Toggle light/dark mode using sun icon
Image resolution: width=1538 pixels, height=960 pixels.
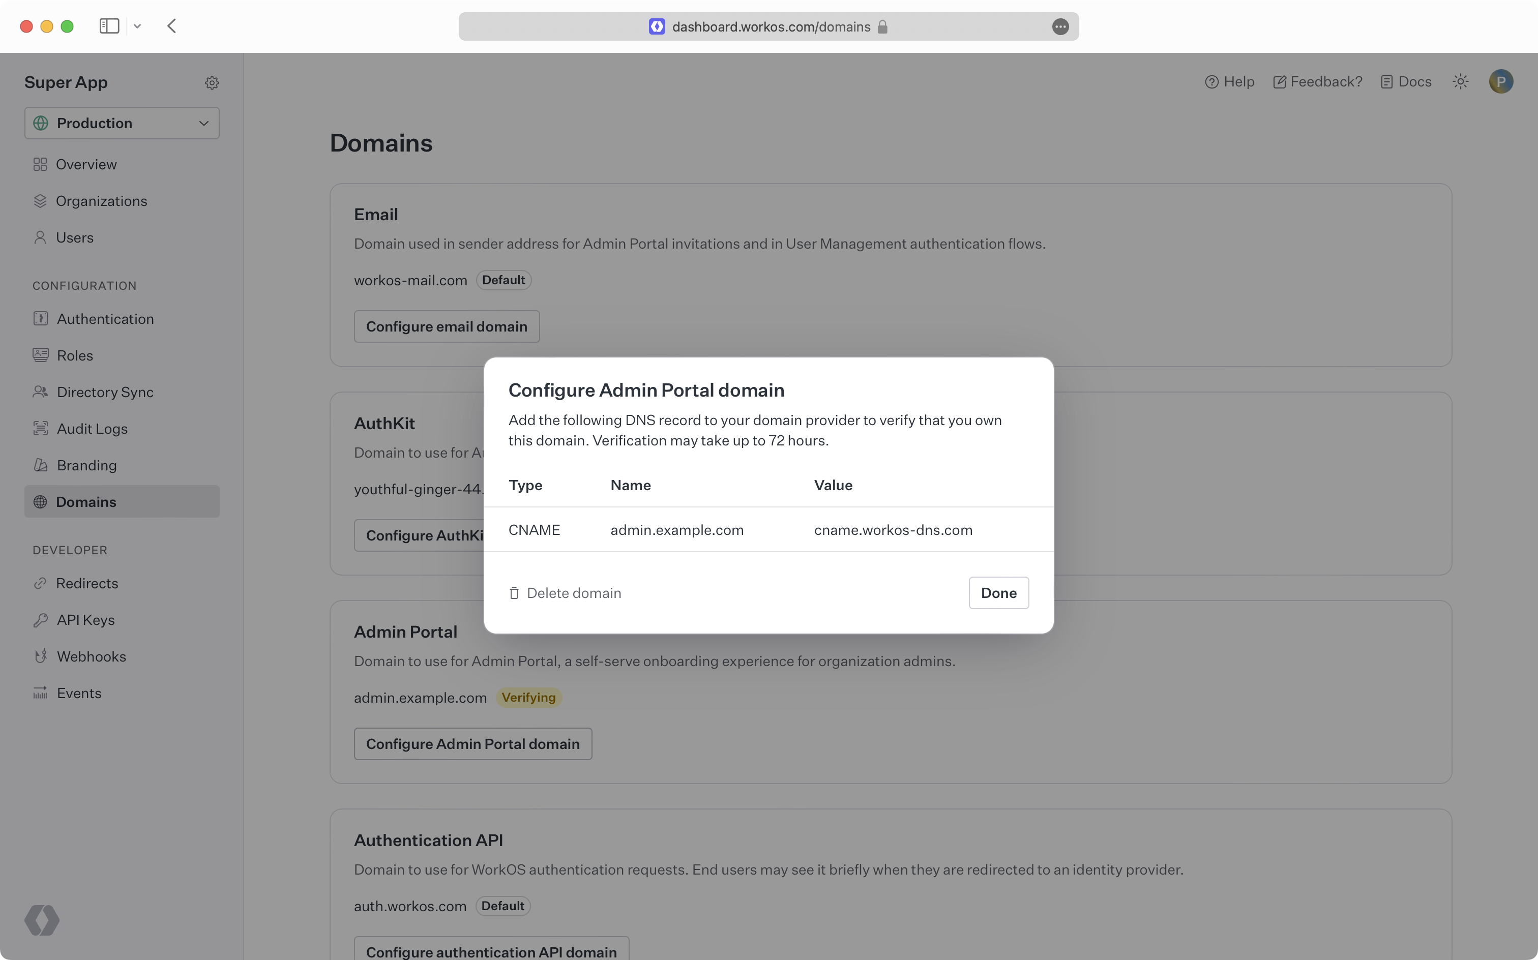1461,81
